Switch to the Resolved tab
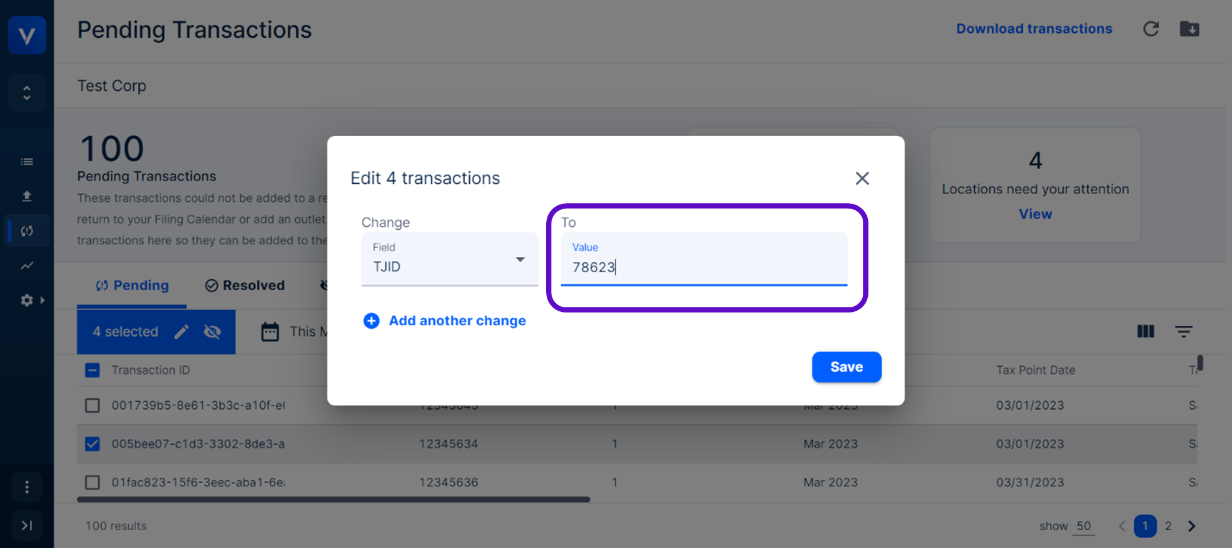This screenshot has height=548, width=1232. click(245, 285)
